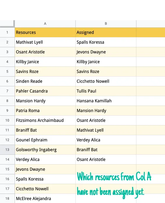Viewport: 165px width, 203px height.
Task: Select cell B13 'Braniff Bat'
Action: pos(106,150)
